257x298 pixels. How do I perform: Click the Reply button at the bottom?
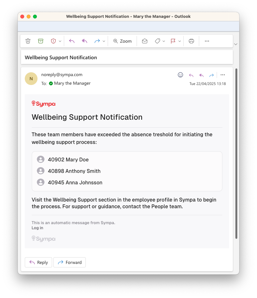[38, 262]
